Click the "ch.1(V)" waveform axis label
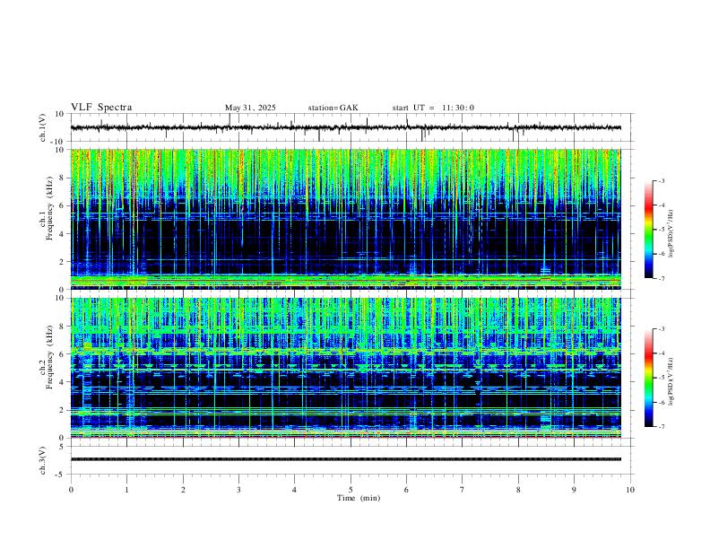710x549 pixels. click(43, 127)
